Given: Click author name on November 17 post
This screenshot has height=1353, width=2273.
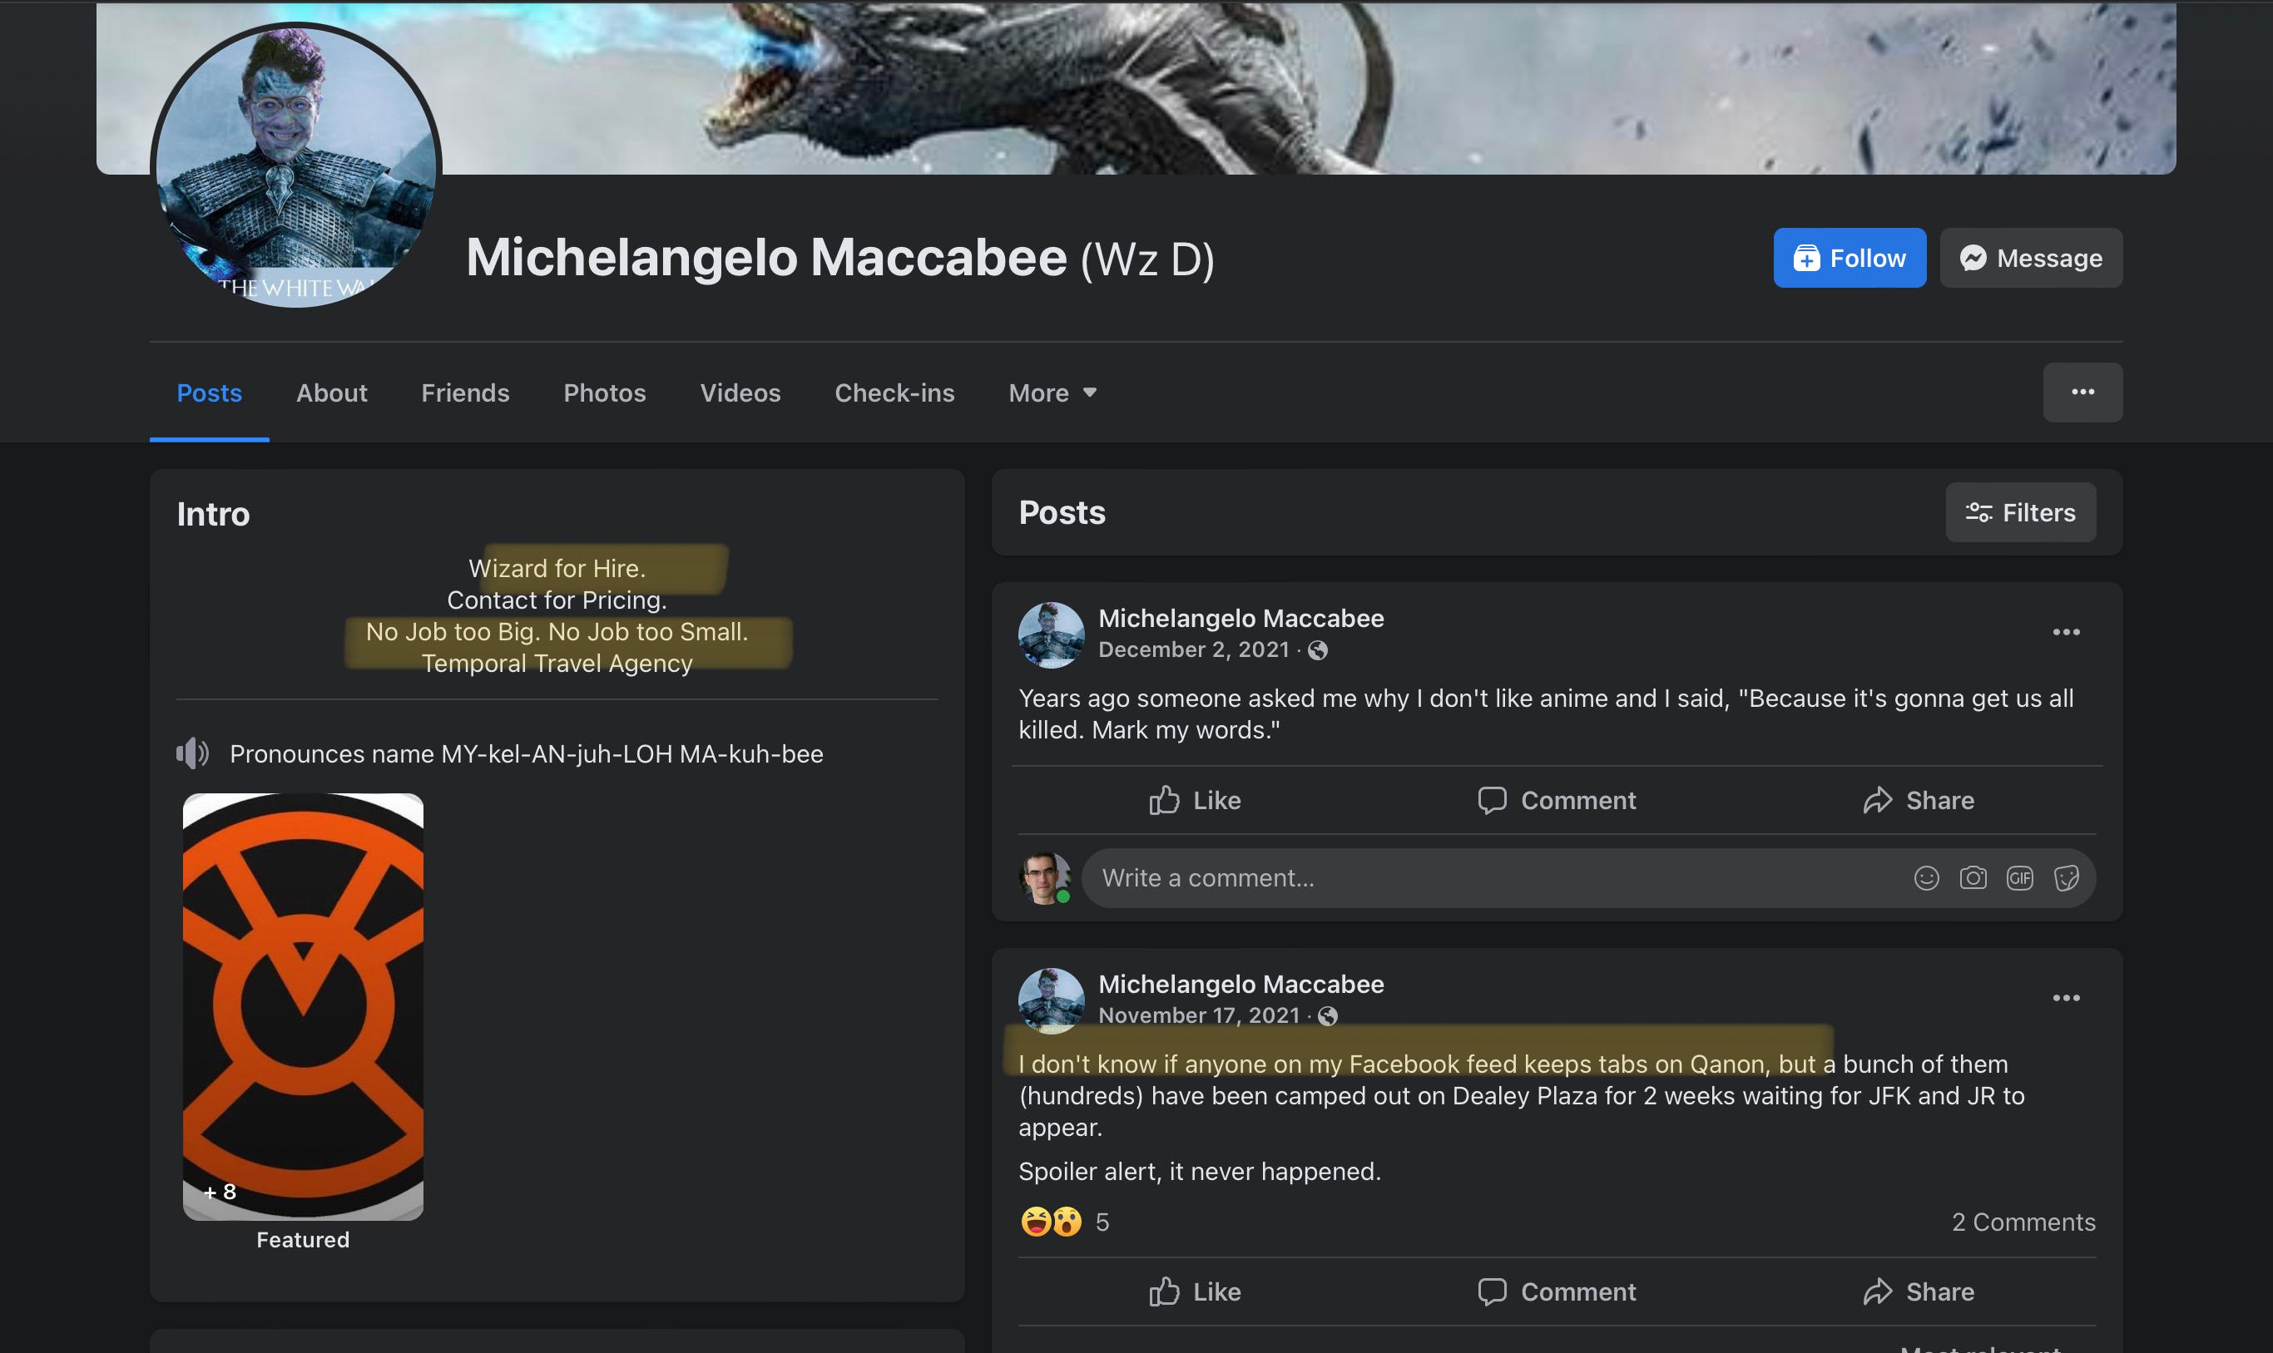Looking at the screenshot, I should click(1240, 984).
